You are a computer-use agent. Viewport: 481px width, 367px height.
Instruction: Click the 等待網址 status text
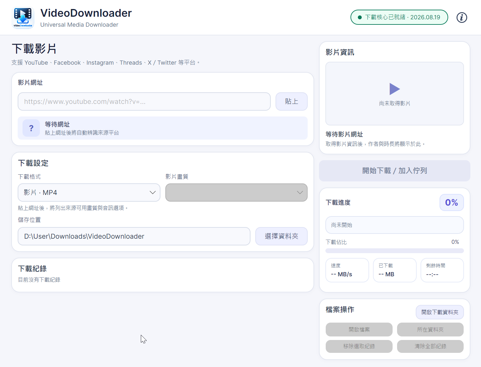coord(57,124)
